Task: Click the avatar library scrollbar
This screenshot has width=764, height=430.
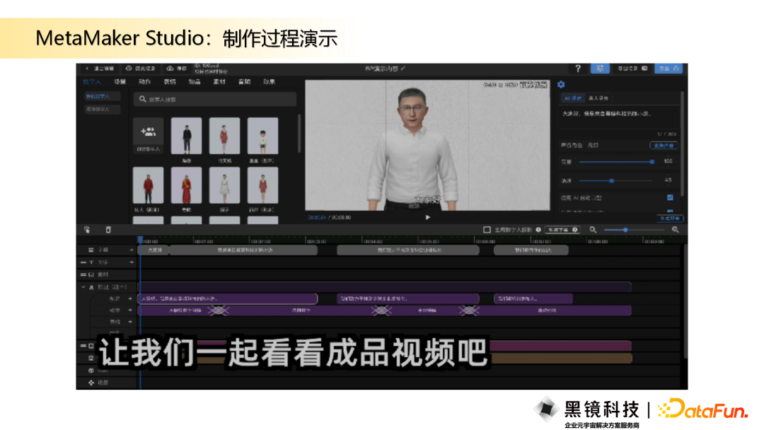Action: (x=299, y=132)
